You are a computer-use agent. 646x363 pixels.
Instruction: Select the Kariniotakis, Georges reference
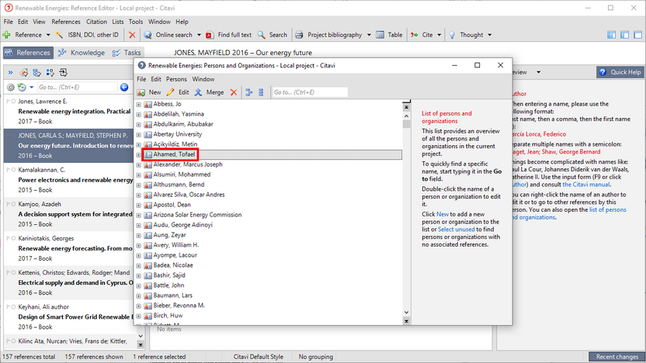[x=69, y=248]
